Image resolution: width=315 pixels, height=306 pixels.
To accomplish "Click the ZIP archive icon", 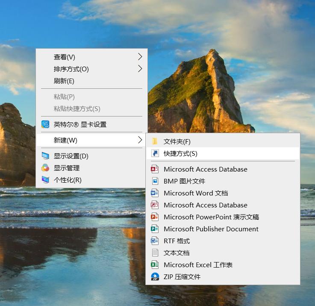I will (x=155, y=277).
